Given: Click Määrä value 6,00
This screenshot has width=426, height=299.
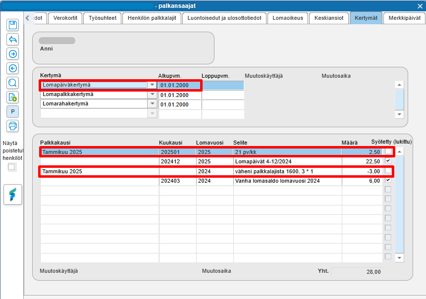Looking at the screenshot, I should point(362,181).
